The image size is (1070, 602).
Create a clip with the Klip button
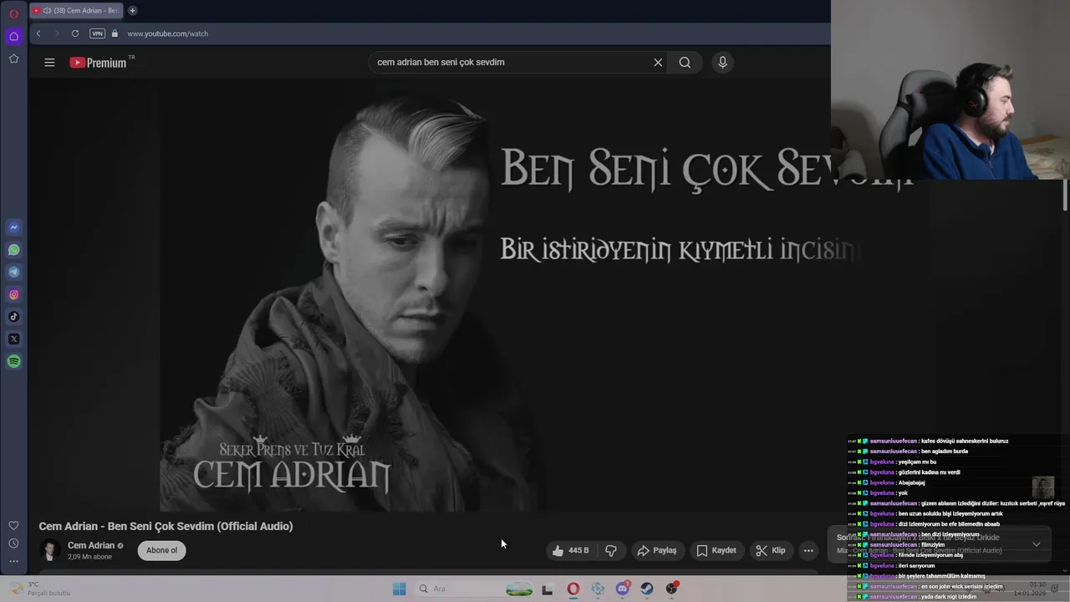[771, 550]
